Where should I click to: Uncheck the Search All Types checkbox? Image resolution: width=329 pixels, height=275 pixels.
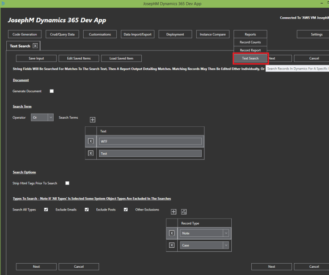click(46, 210)
